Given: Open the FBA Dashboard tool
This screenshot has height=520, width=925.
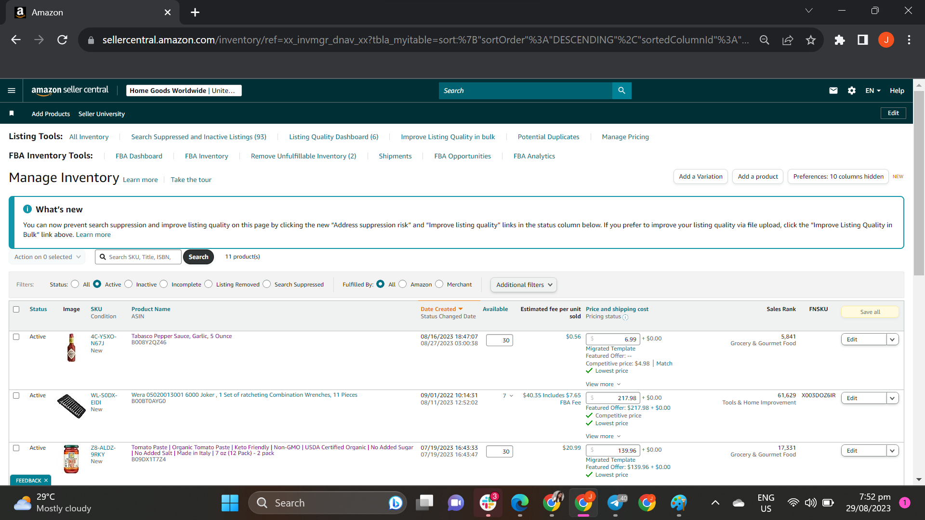Looking at the screenshot, I should 139,156.
